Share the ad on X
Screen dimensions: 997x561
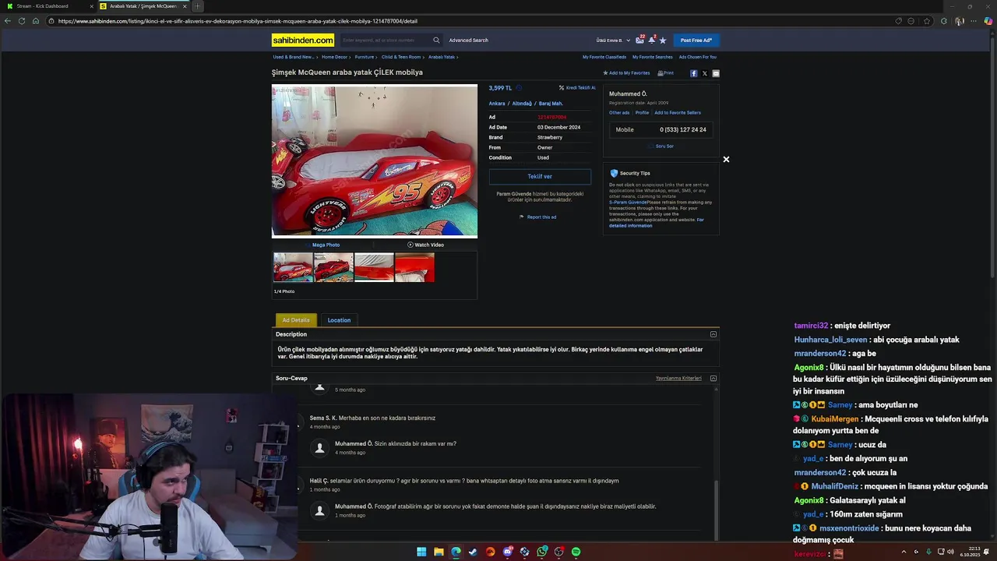click(705, 73)
